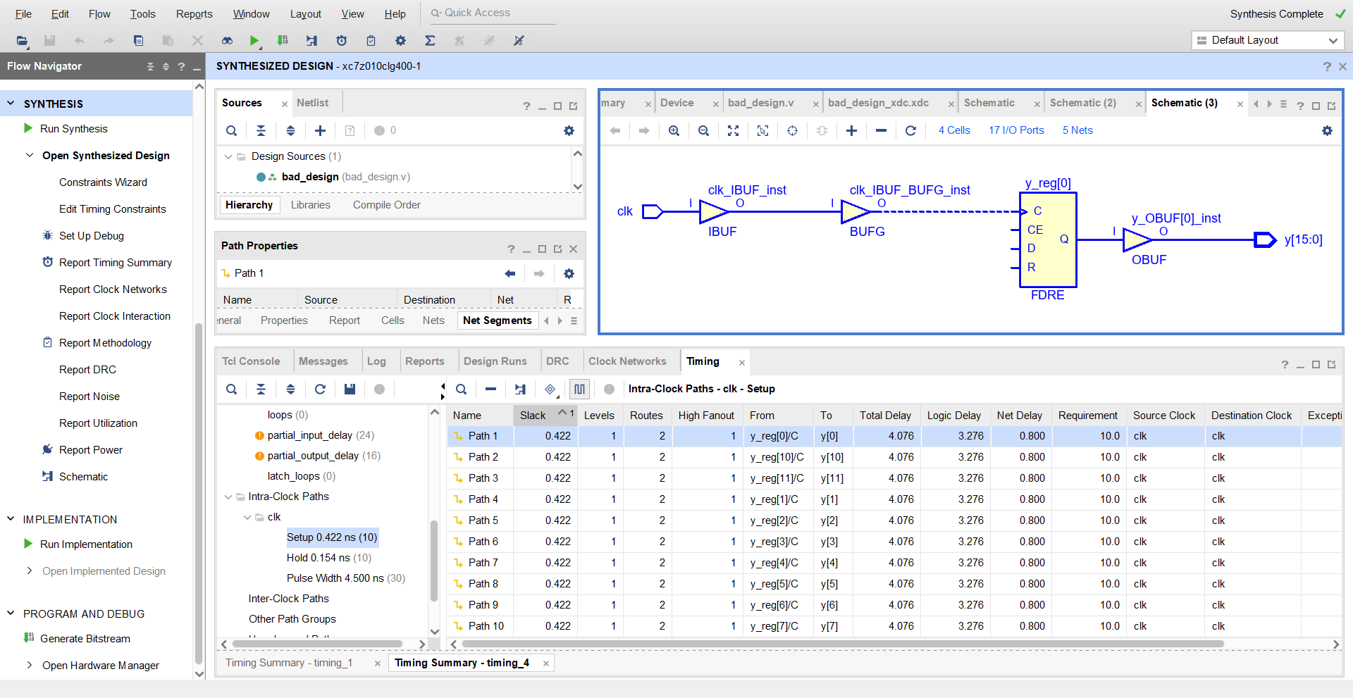Click the generate bitstream toolbar icon

pos(283,41)
